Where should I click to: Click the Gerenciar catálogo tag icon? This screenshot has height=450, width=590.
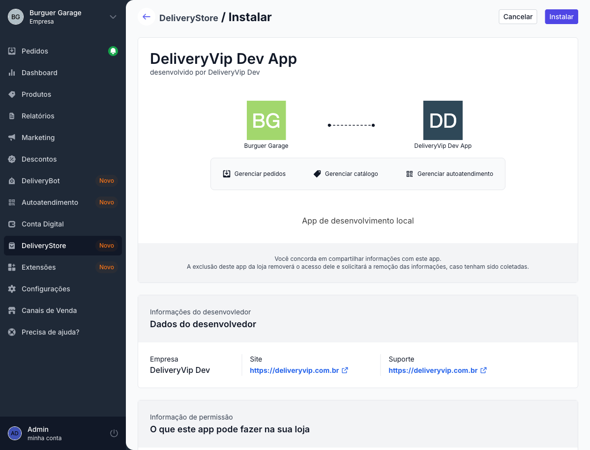[x=317, y=174]
